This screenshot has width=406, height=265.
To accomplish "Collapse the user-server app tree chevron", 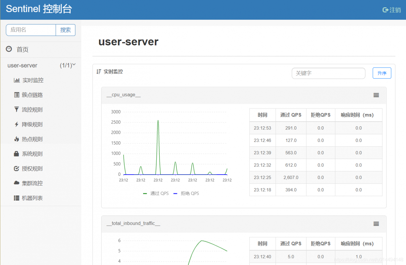I will (x=74, y=65).
